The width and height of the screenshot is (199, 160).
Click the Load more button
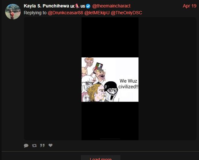coord(101,158)
